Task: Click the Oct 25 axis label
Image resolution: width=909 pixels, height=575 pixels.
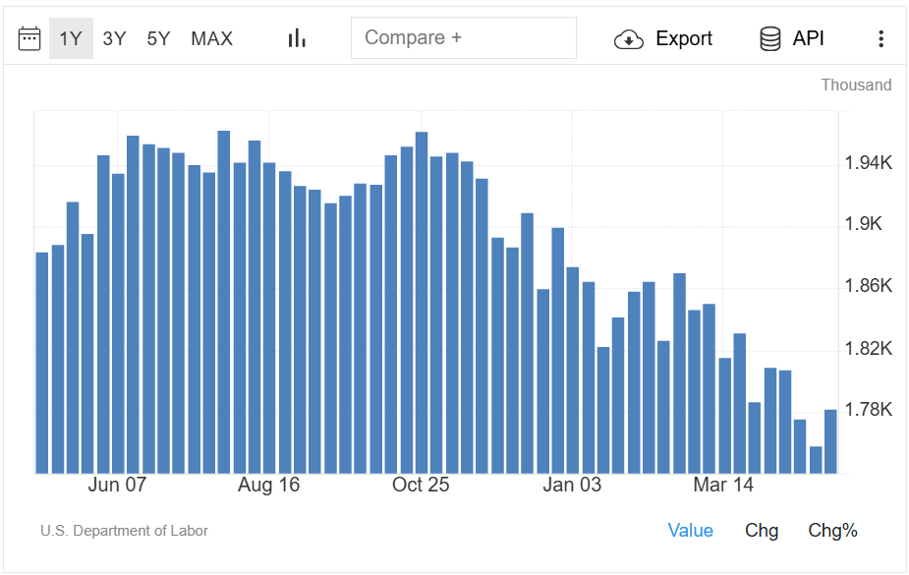Action: click(421, 485)
